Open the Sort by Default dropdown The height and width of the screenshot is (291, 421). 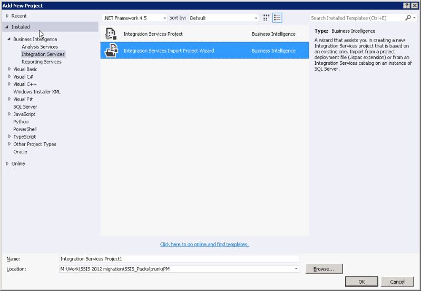[x=223, y=18]
